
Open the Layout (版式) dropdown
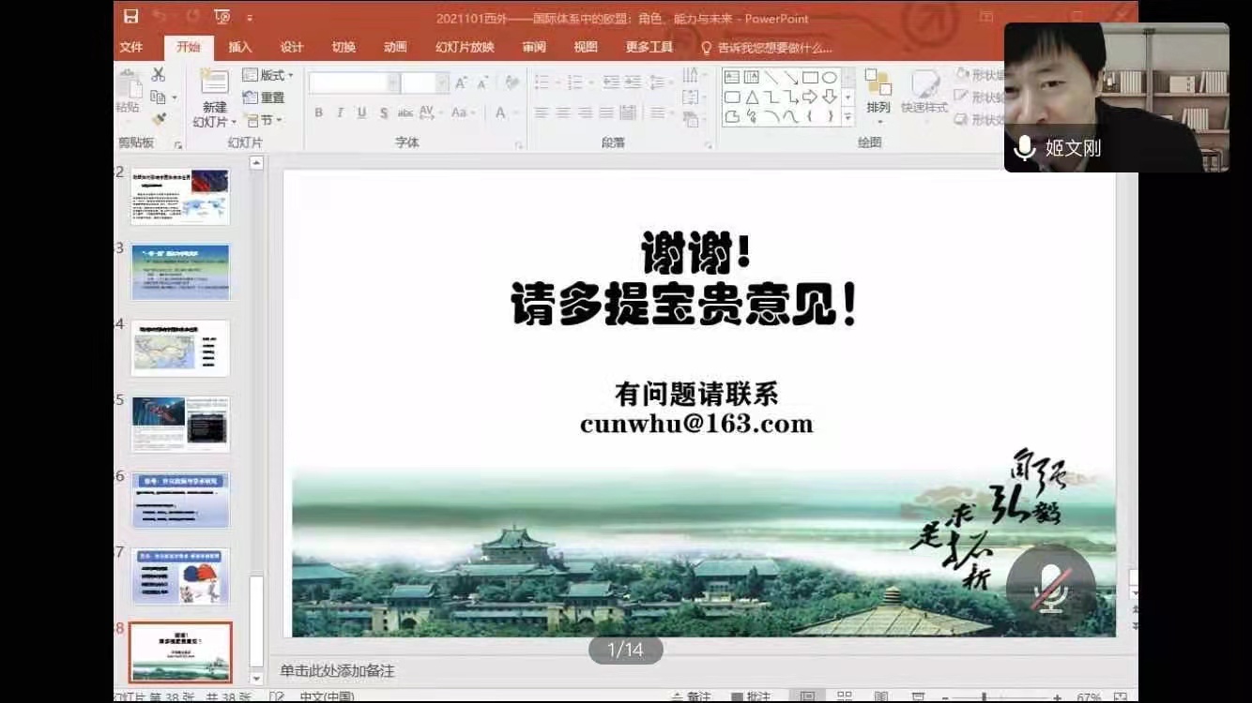(x=267, y=75)
